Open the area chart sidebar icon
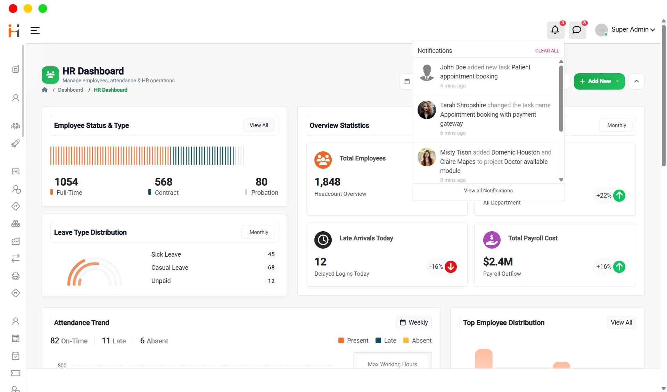Screen dimensions: 667x392 [x=16, y=241]
